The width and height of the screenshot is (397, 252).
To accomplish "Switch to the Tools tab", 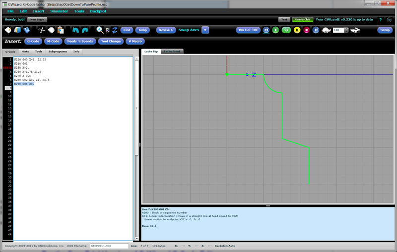I will click(39, 51).
